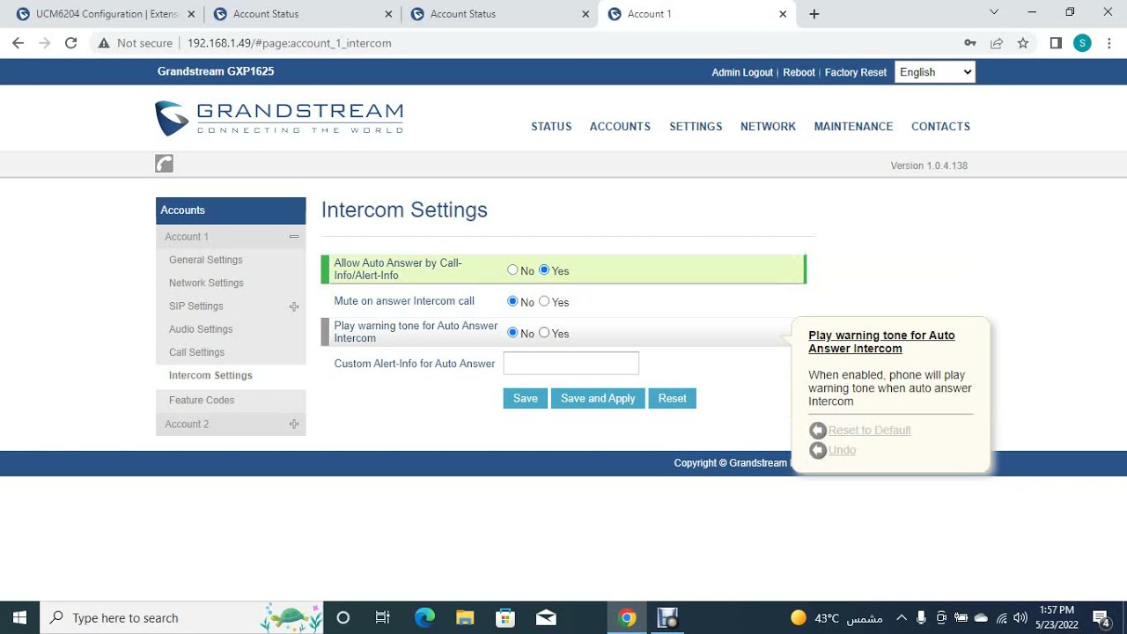Expand the Account 2 section
This screenshot has width=1127, height=634.
click(x=294, y=424)
